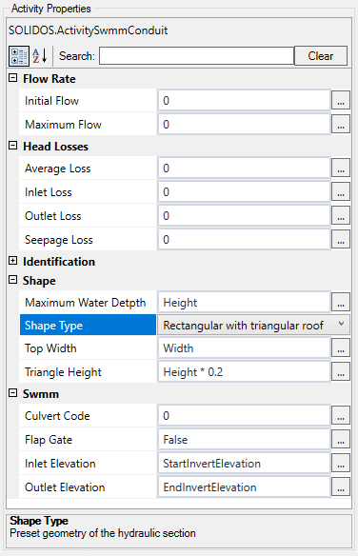
Task: Switch to categorized property view
Action: (x=19, y=56)
